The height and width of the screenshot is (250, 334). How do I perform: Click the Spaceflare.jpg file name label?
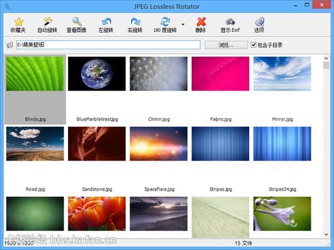pyautogui.click(x=159, y=189)
